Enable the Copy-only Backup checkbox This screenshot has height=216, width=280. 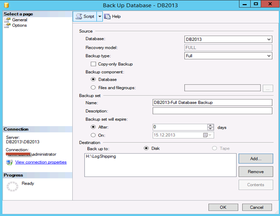[x=93, y=64]
